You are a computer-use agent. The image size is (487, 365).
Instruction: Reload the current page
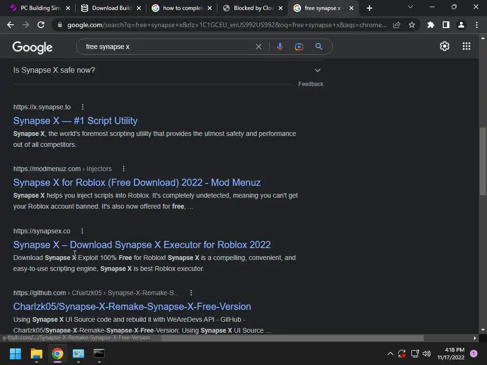41,25
